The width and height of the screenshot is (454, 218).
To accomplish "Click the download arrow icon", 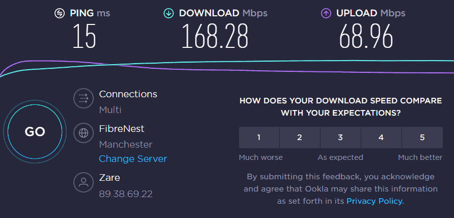I will pyautogui.click(x=169, y=13).
